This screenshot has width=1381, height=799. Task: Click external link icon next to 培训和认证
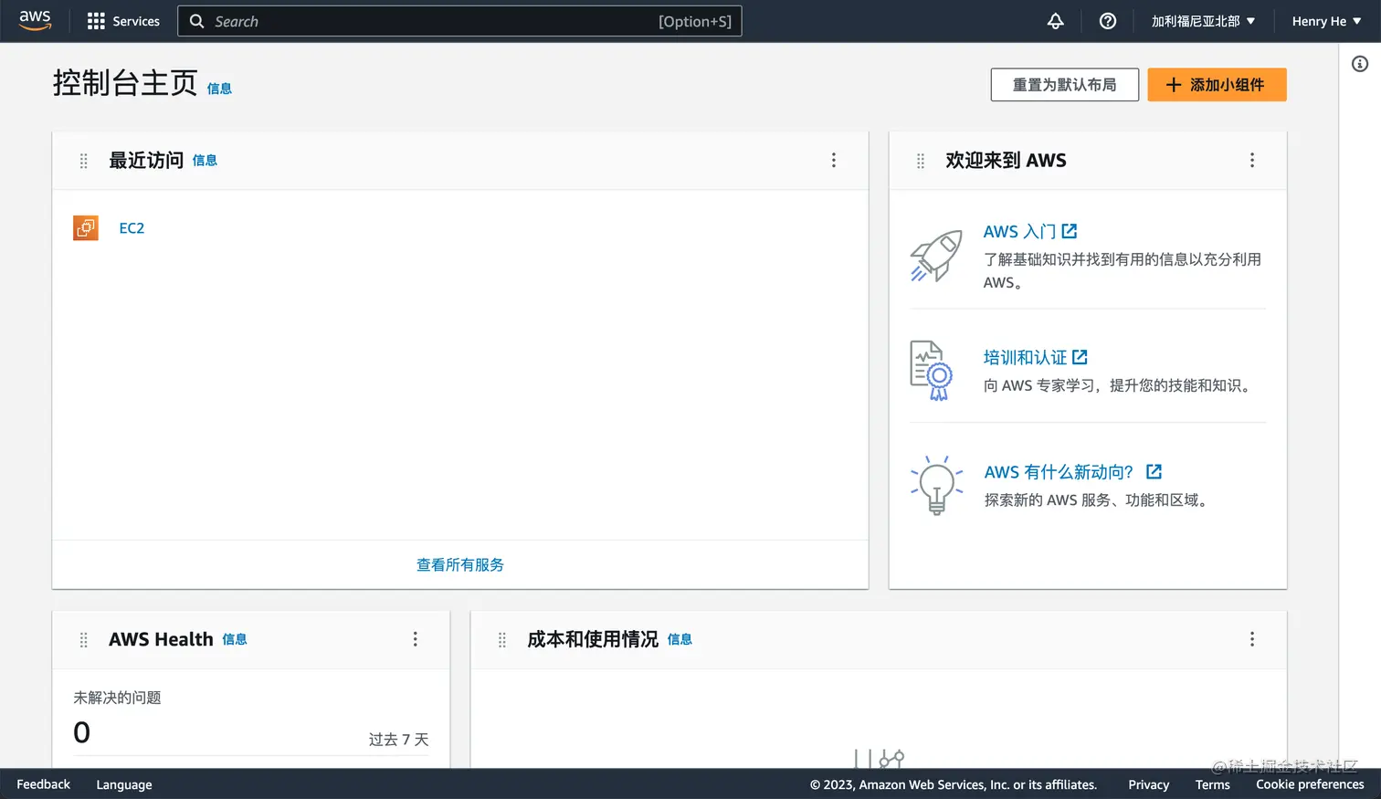coord(1080,357)
